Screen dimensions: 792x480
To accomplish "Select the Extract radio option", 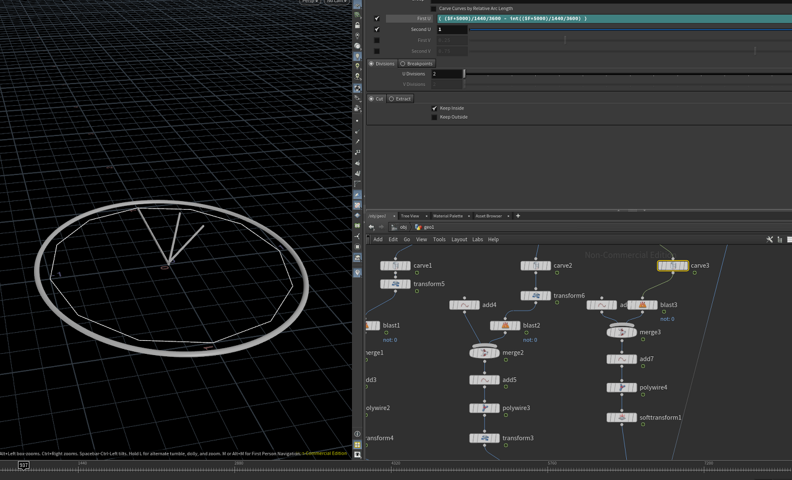I will point(400,99).
